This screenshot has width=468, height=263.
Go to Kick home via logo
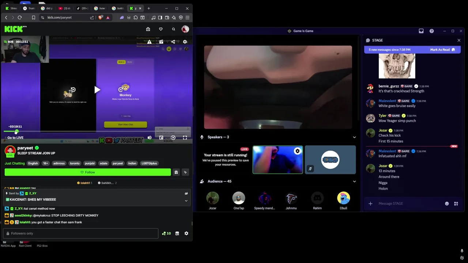[x=15, y=29]
